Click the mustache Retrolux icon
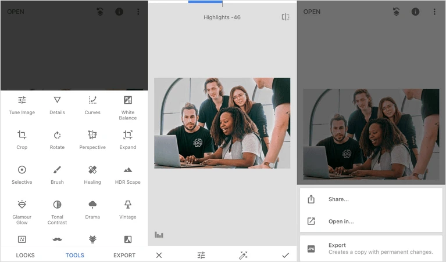 pyautogui.click(x=57, y=239)
